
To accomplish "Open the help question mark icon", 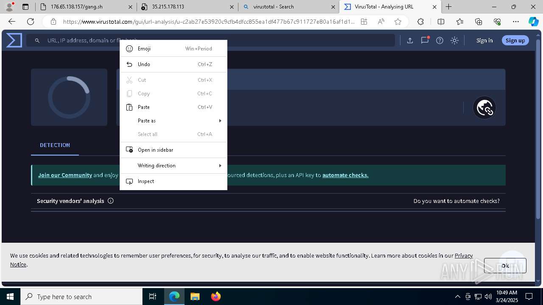I will click(440, 40).
